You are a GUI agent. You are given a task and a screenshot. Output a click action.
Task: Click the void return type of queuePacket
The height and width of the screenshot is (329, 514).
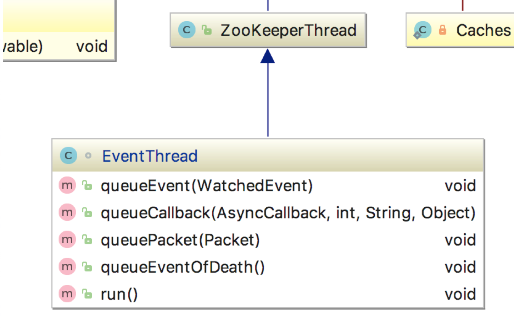pos(460,240)
